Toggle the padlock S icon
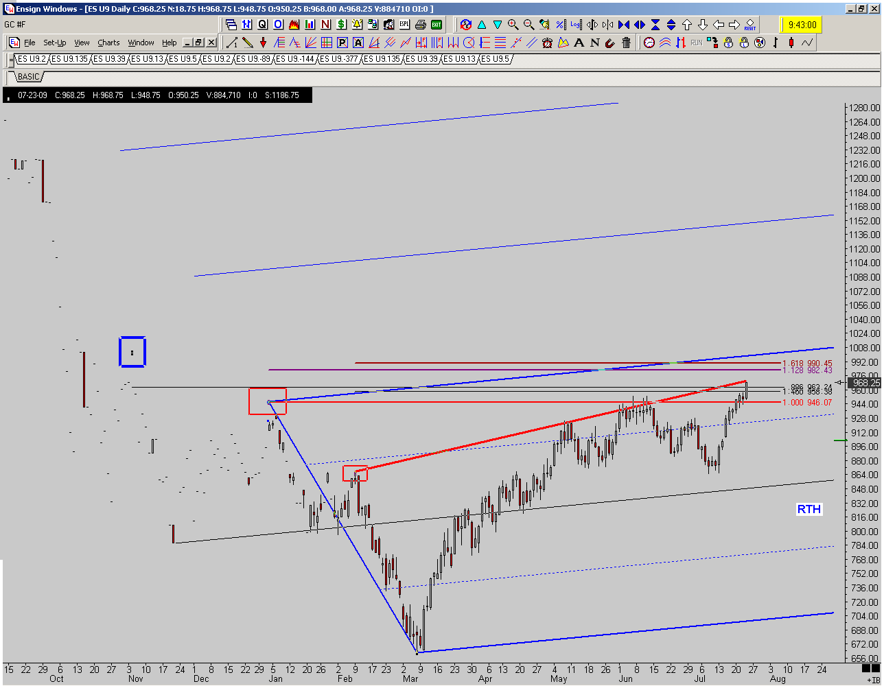Image resolution: width=884 pixels, height=686 pixels. click(x=728, y=43)
